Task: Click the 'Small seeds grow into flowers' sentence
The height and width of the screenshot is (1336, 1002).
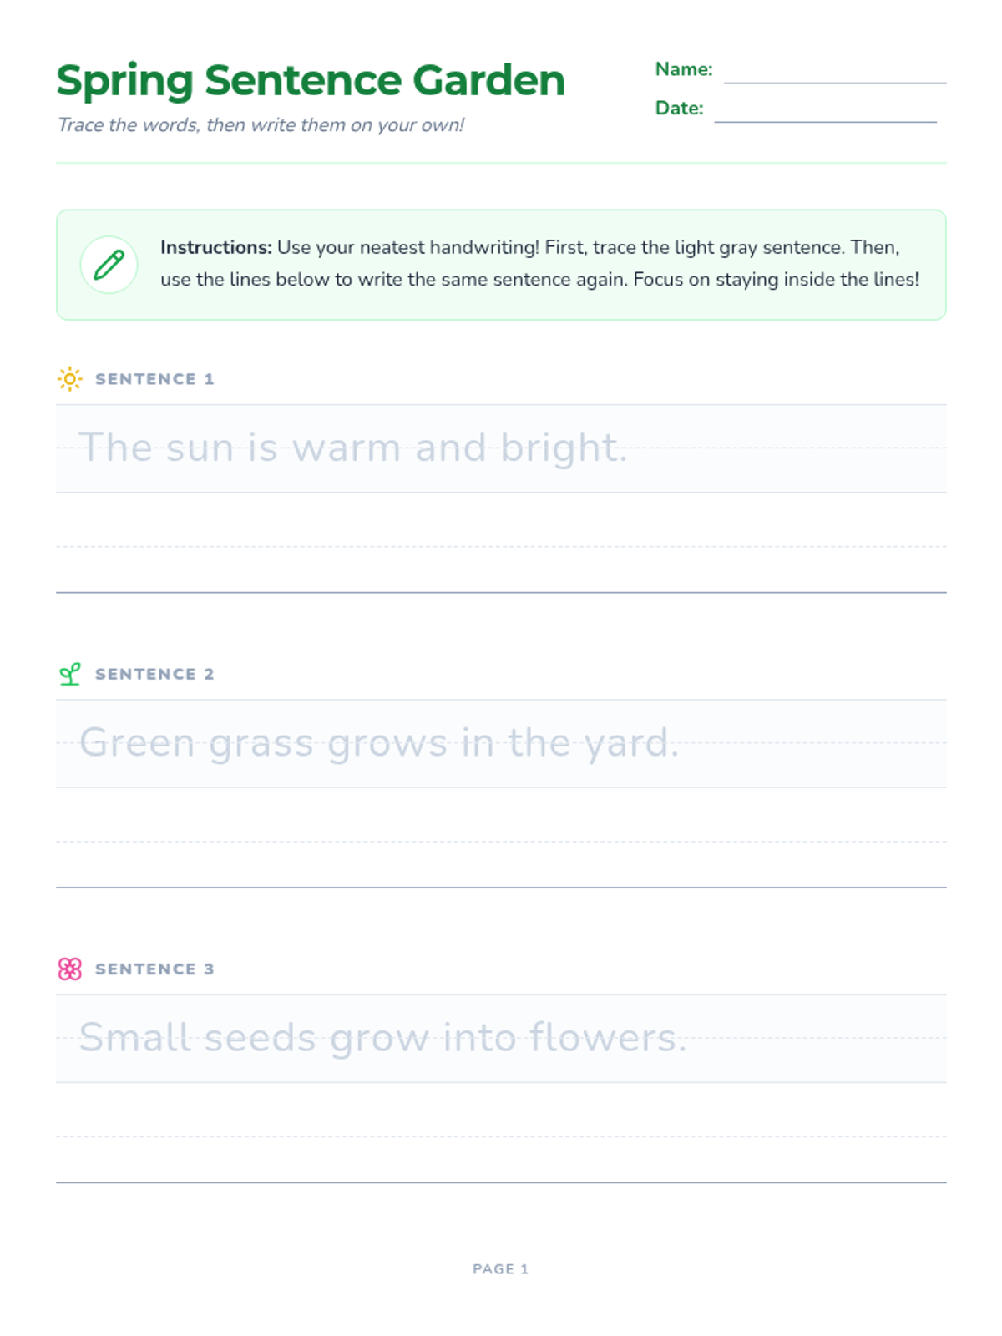Action: click(x=382, y=1037)
